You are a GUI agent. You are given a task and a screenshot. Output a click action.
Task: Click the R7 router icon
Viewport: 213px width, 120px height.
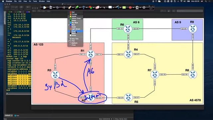(155, 75)
